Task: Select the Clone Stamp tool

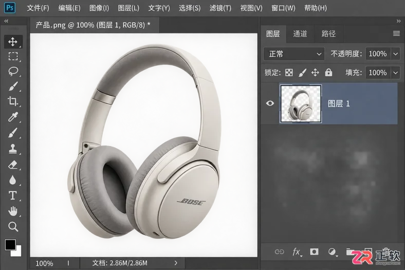Action: coord(13,149)
